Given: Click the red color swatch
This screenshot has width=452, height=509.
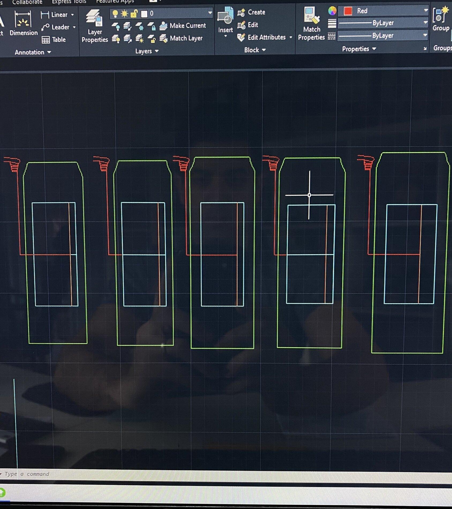Looking at the screenshot, I should click(x=348, y=11).
